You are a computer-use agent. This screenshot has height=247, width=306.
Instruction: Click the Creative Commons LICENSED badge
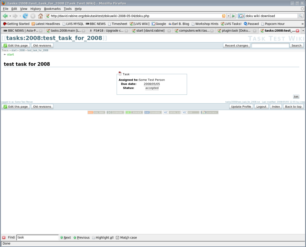115,112
